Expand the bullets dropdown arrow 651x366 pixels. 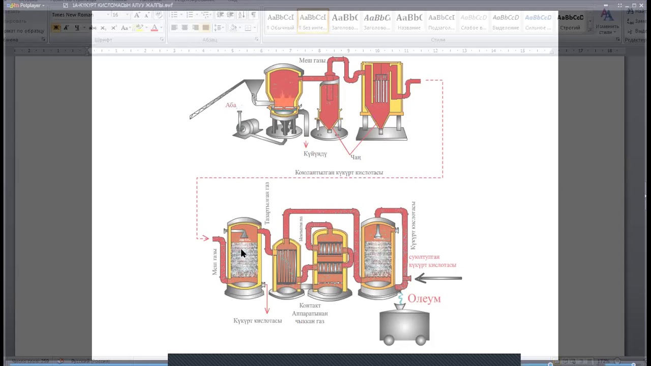[x=181, y=15]
